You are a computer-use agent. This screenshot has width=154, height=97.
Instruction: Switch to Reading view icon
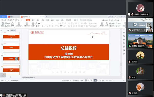[x=91, y=80]
